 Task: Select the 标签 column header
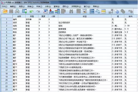(x=85, y=16)
